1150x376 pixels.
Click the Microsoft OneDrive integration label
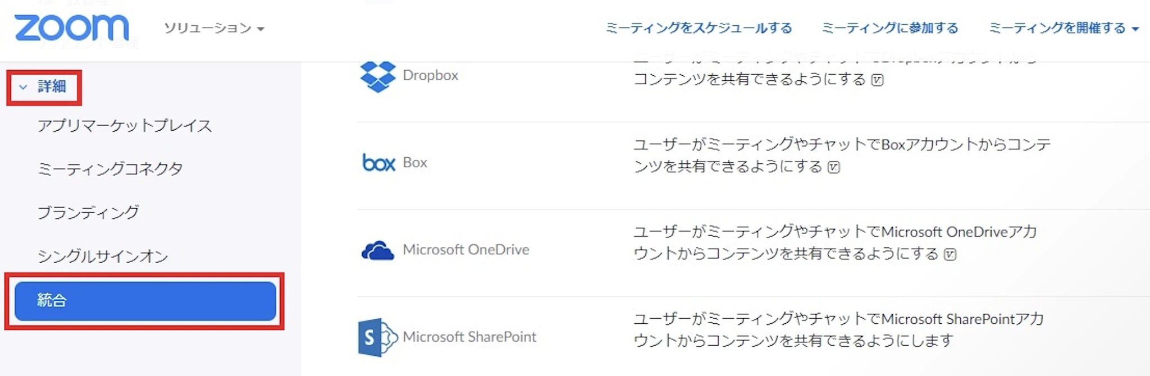466,250
